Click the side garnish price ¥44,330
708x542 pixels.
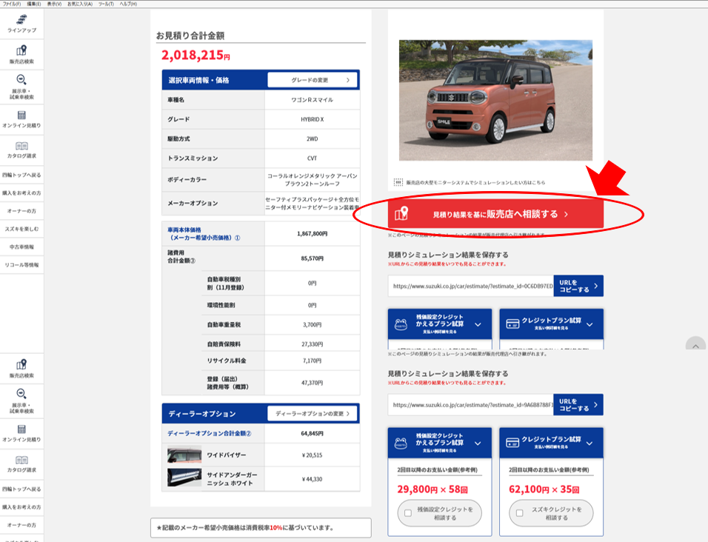[x=312, y=479]
